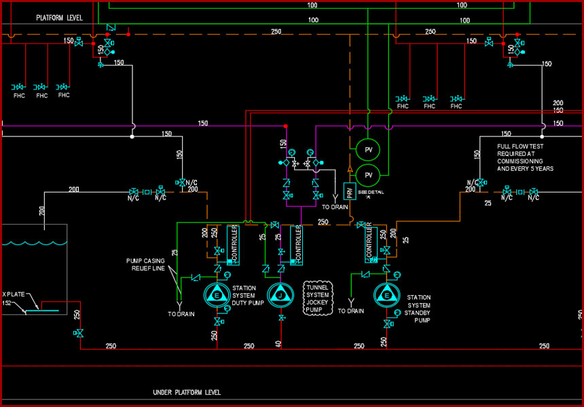Select the Station System Standby Pump symbol
Viewport: 584px width, 407px height.
[387, 295]
